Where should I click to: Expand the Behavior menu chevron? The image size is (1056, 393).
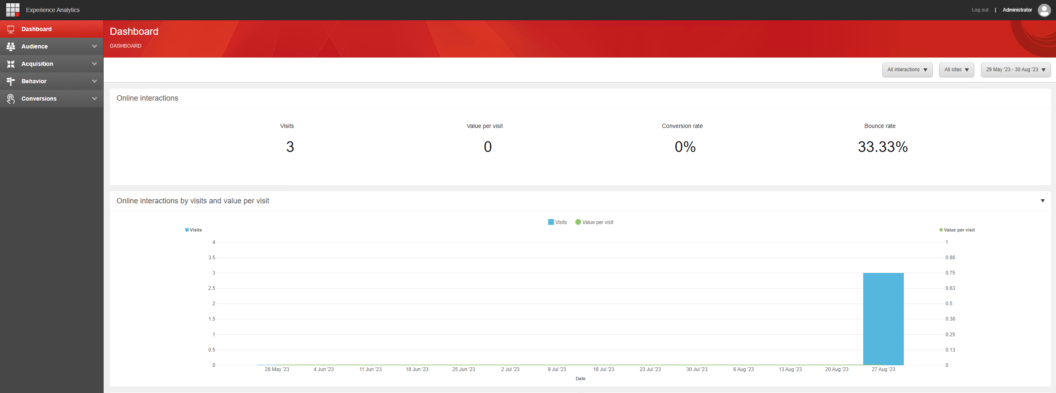pyautogui.click(x=95, y=82)
